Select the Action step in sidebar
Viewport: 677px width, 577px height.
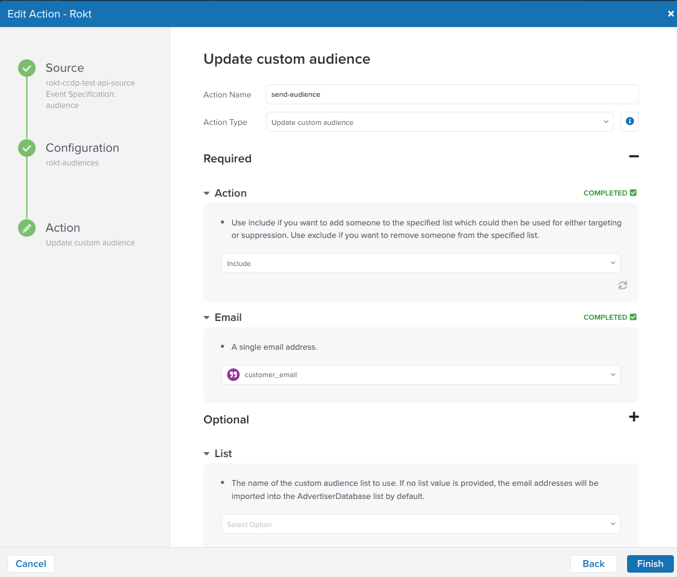(63, 228)
